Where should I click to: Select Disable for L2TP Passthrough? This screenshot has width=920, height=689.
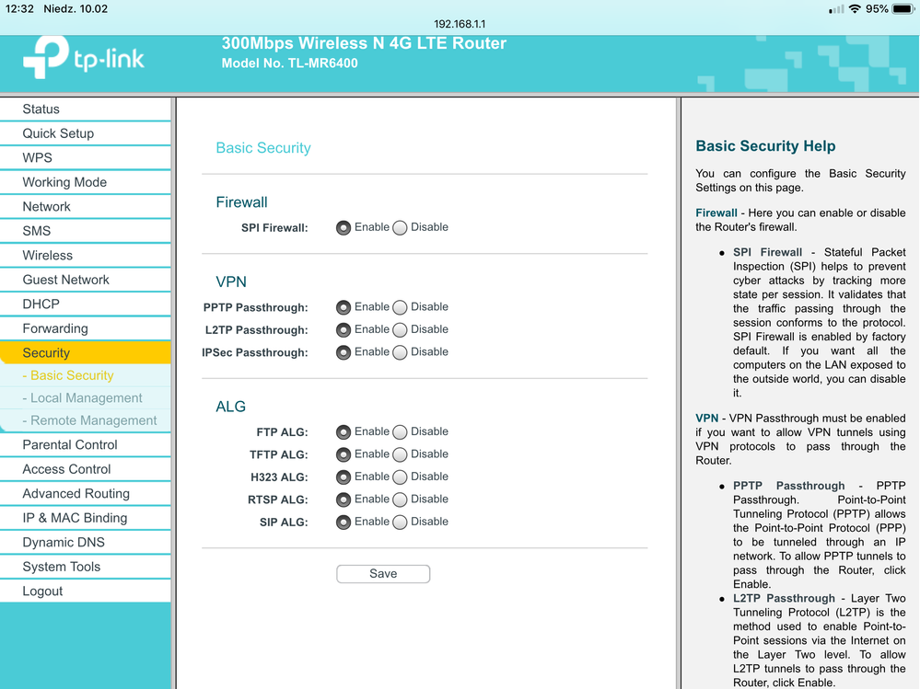coord(400,330)
